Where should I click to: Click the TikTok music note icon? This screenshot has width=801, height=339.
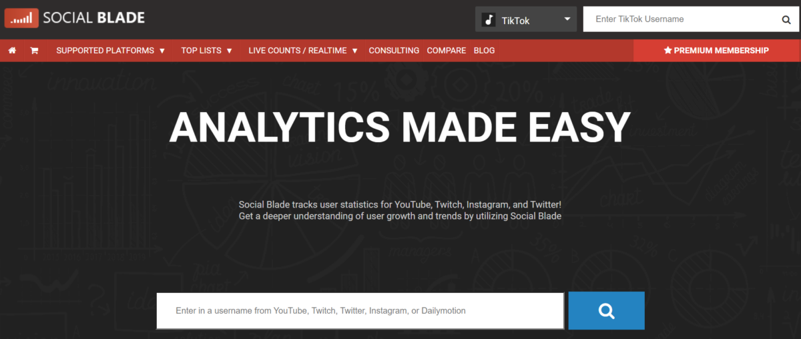(x=489, y=20)
